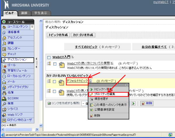175x138 pixels.
Task: Click the 課題 assignments icon
Action: 4,43
